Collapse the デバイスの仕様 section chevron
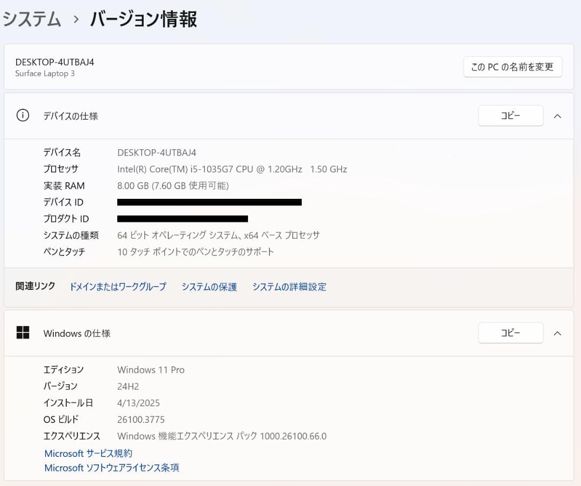Image resolution: width=581 pixels, height=486 pixels. [x=558, y=115]
